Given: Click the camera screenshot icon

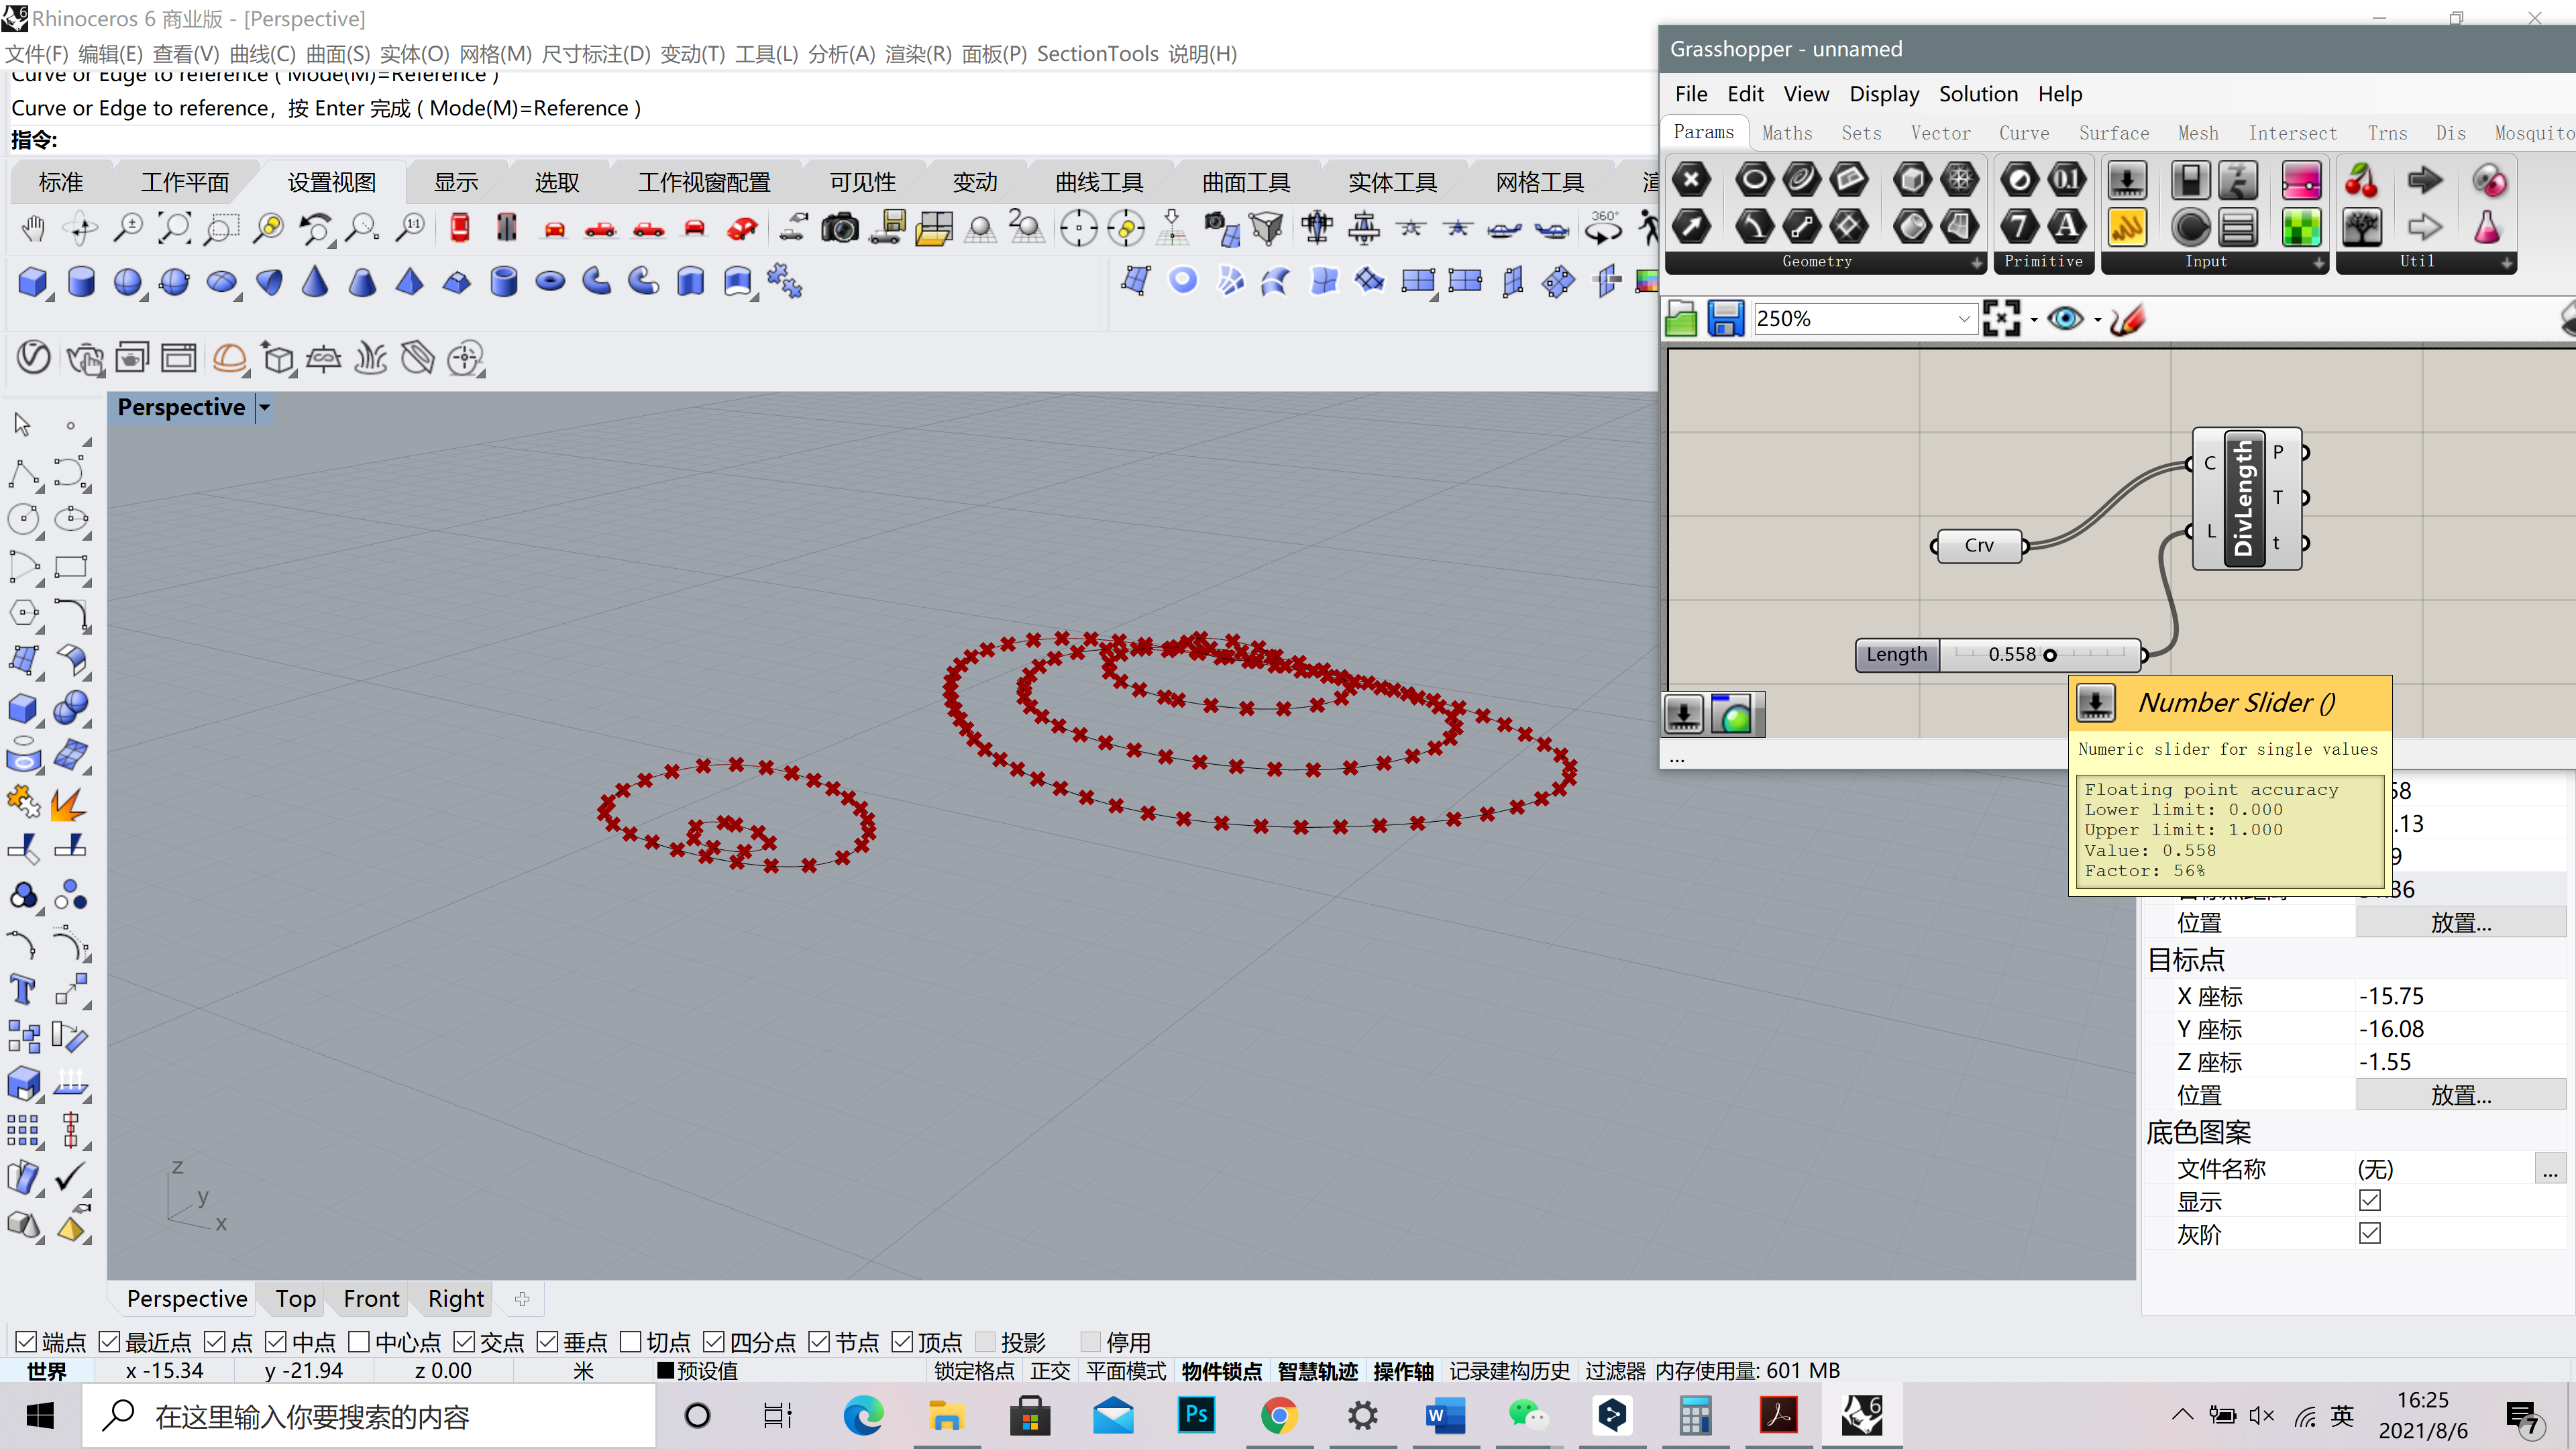Looking at the screenshot, I should pyautogui.click(x=839, y=229).
